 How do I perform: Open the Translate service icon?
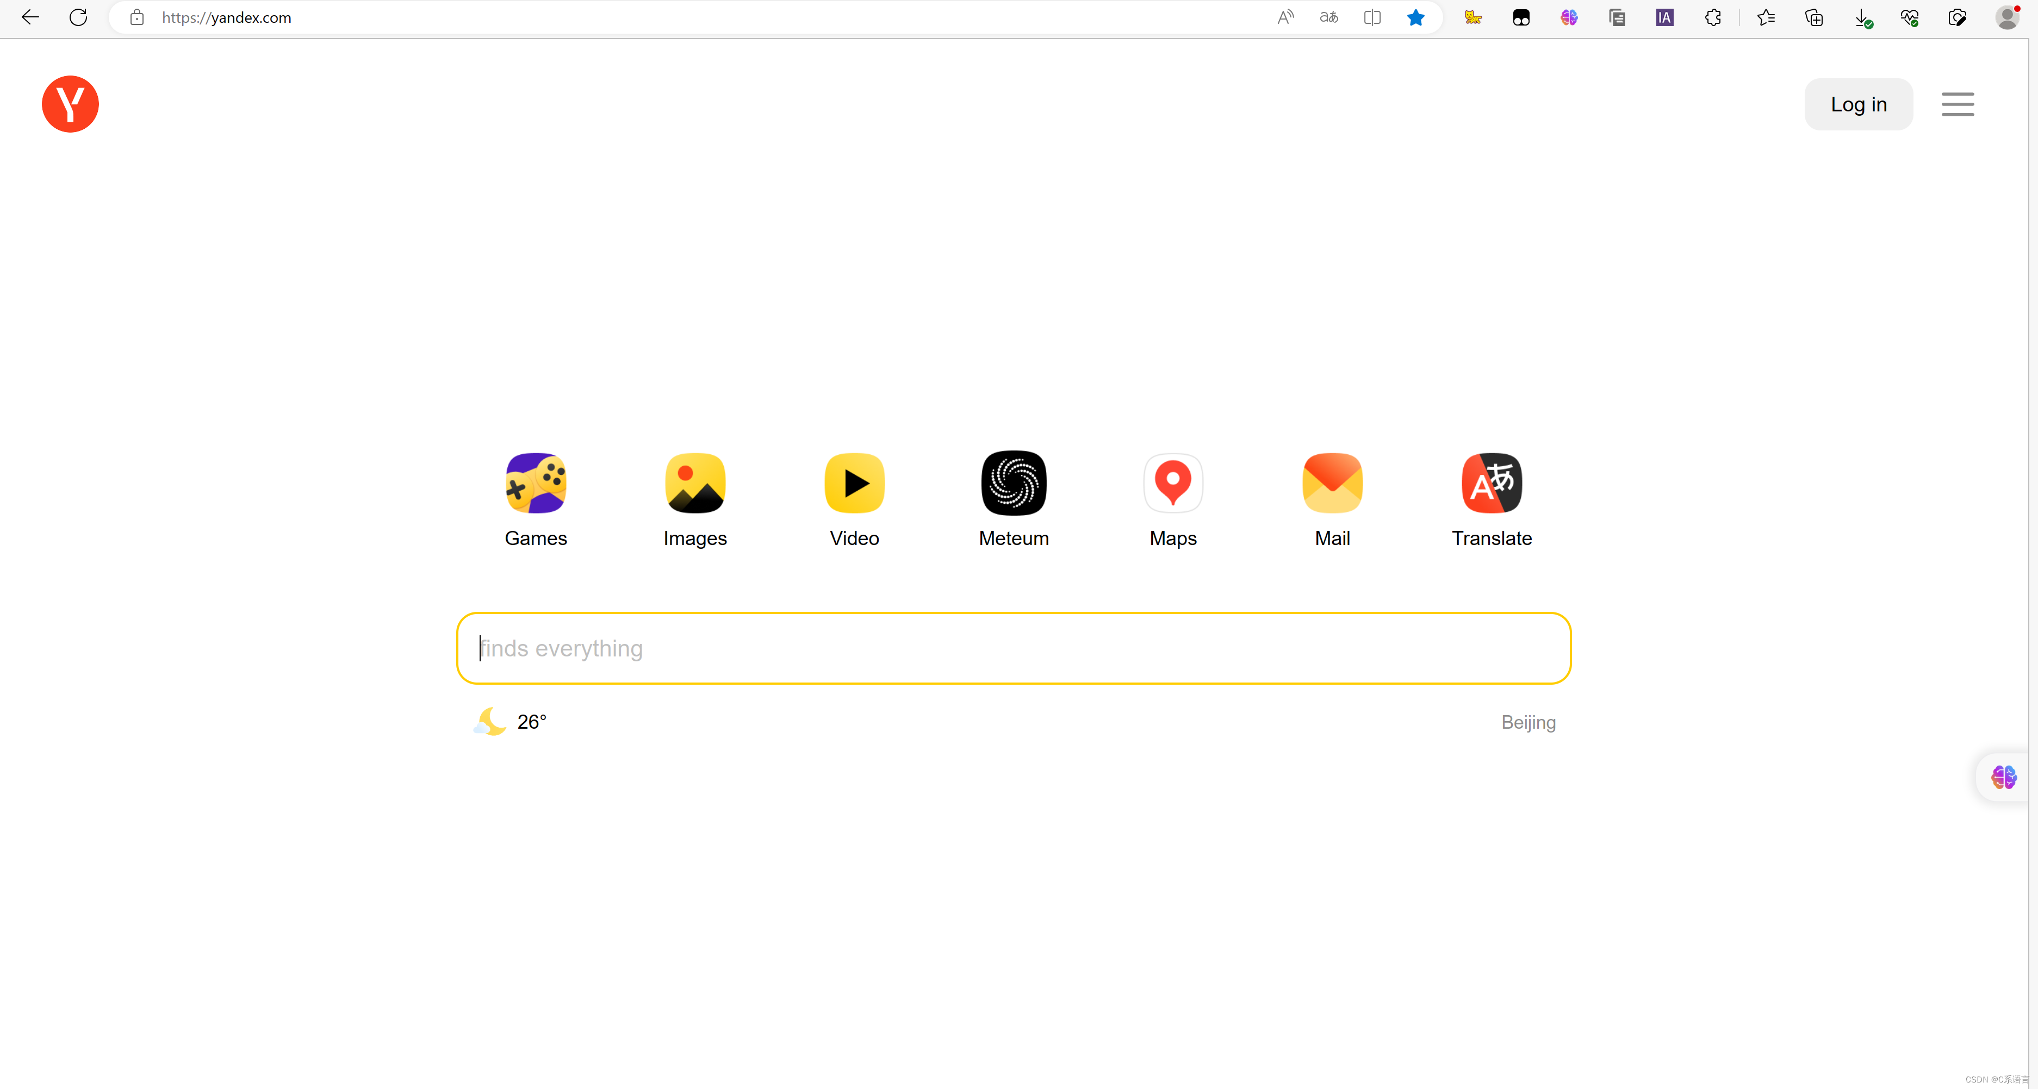coord(1492,483)
